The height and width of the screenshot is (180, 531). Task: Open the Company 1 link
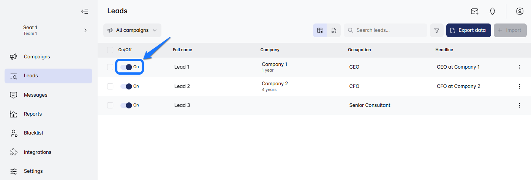tap(274, 64)
